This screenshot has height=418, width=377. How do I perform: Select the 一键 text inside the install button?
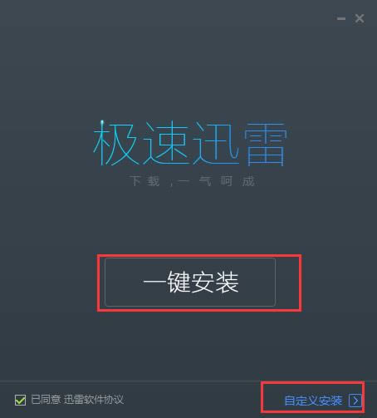click(166, 282)
